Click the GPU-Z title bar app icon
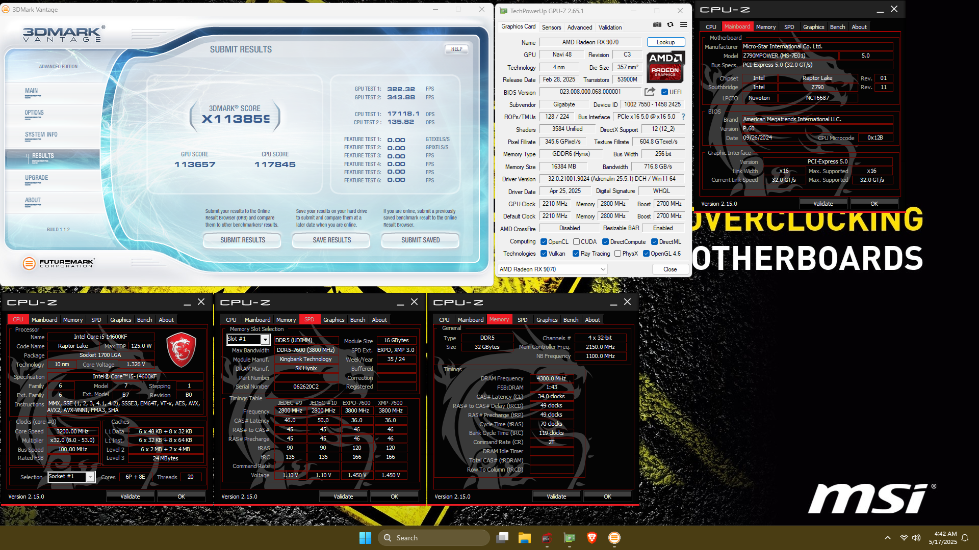The width and height of the screenshot is (979, 550). point(504,11)
